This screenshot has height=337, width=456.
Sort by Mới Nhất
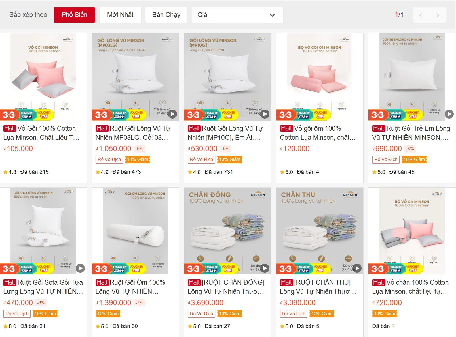(x=120, y=15)
